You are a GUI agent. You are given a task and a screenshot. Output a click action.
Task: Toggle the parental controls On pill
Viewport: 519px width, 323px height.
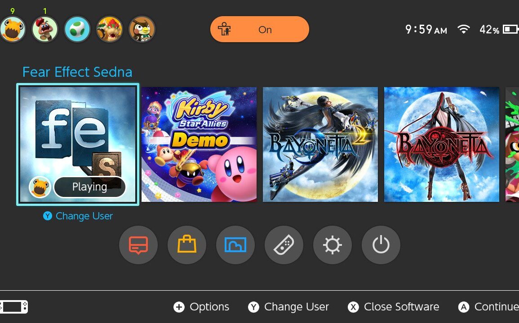(260, 30)
